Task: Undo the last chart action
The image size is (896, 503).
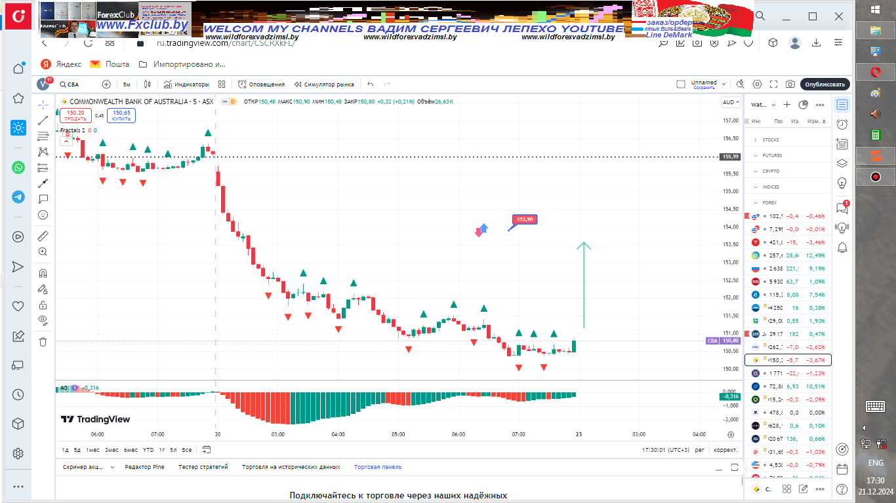Action: [371, 84]
